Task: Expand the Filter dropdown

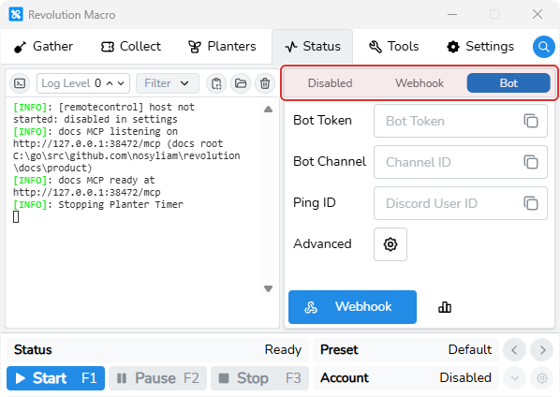Action: [167, 83]
